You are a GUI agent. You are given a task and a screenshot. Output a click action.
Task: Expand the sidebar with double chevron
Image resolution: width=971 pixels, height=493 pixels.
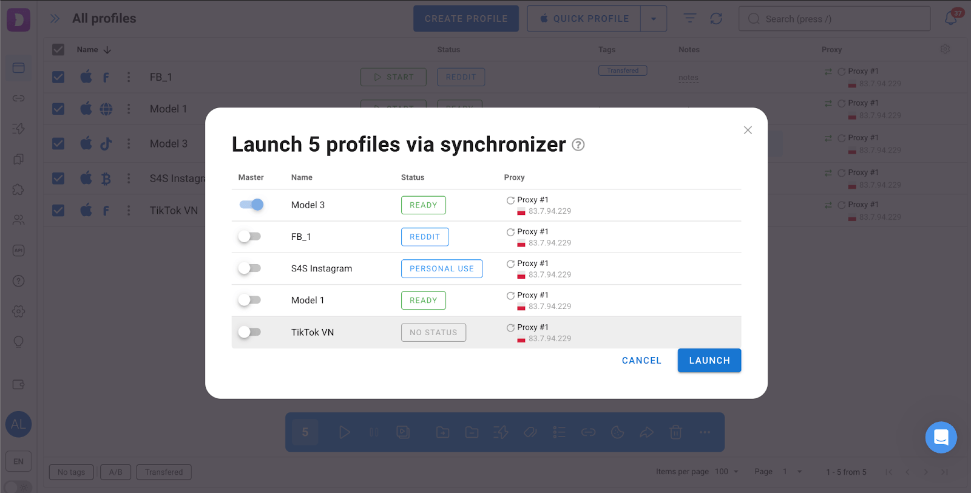[55, 19]
